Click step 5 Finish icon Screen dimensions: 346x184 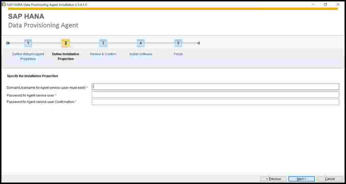[x=178, y=43]
